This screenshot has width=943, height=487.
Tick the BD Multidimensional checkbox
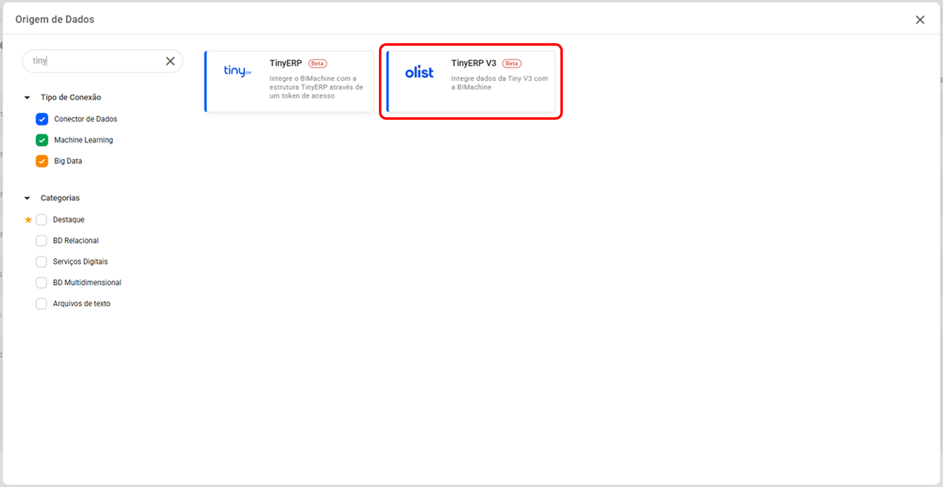click(41, 283)
